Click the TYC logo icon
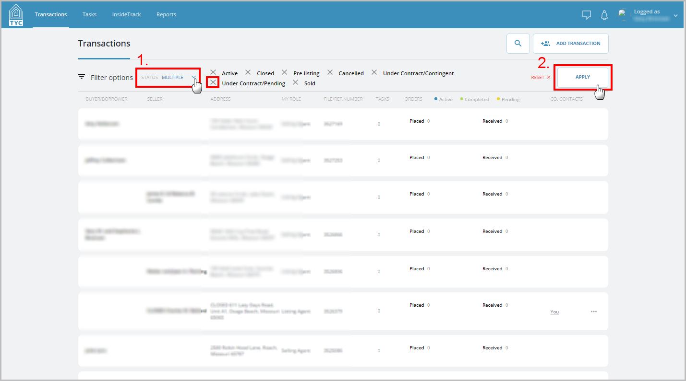 tap(16, 15)
